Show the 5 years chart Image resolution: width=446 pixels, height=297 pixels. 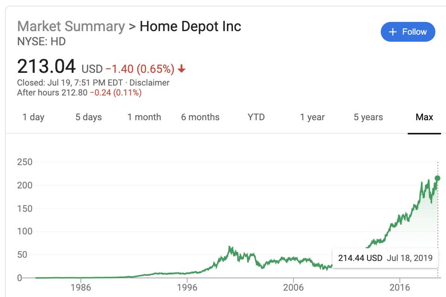pyautogui.click(x=368, y=117)
